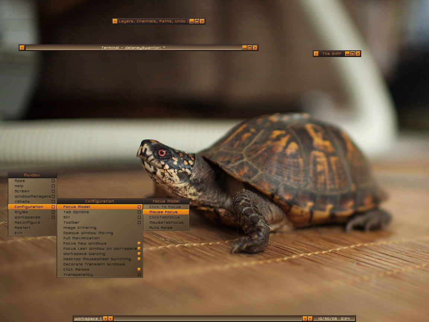Toggle Opaque Window Moving option
Screen dimensions: 429x322
pyautogui.click(x=100, y=233)
